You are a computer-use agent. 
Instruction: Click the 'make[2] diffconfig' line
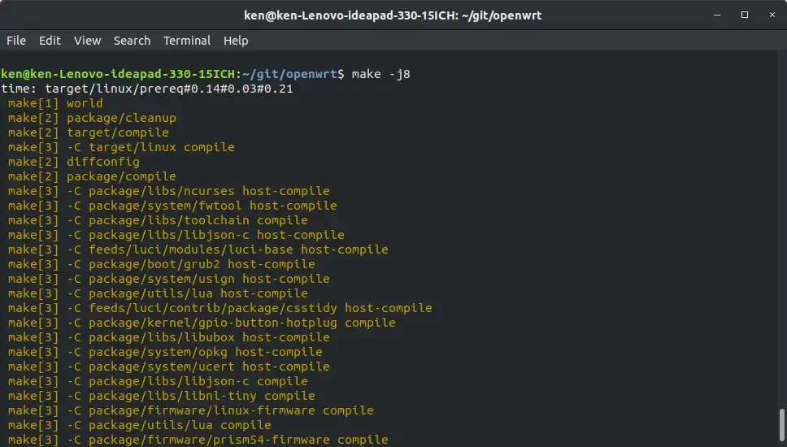click(x=74, y=162)
